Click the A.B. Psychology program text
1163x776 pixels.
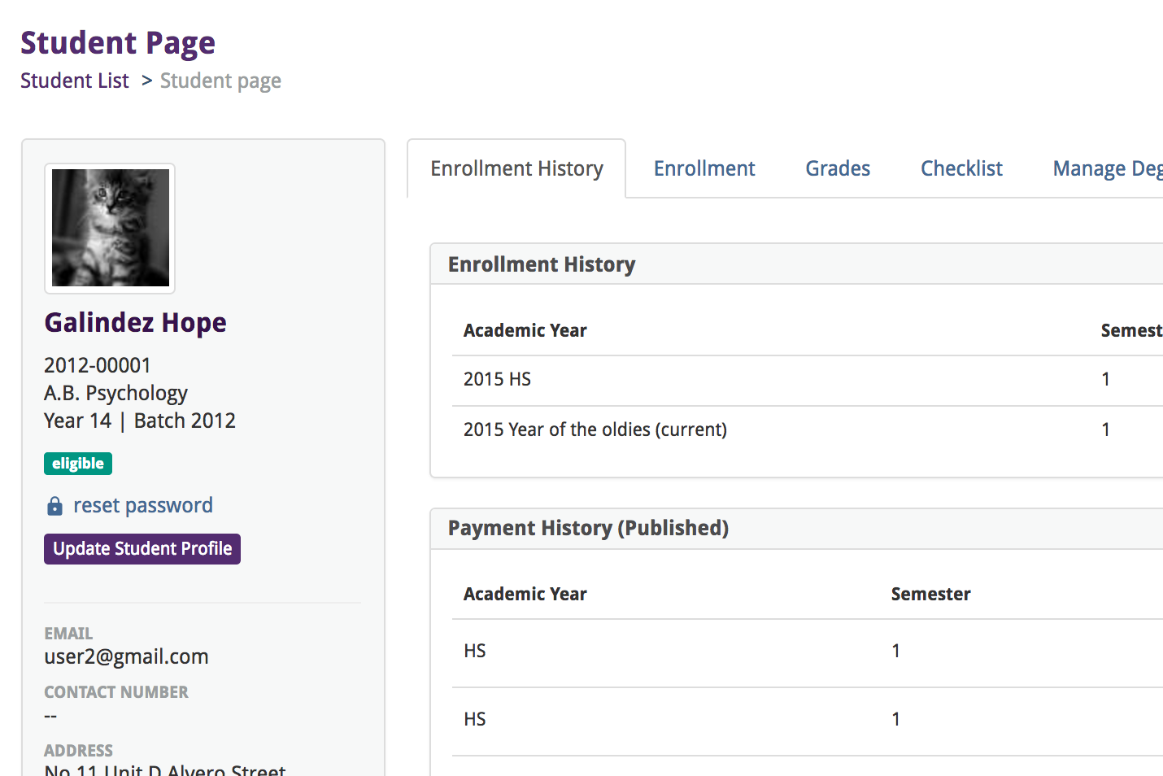coord(115,393)
